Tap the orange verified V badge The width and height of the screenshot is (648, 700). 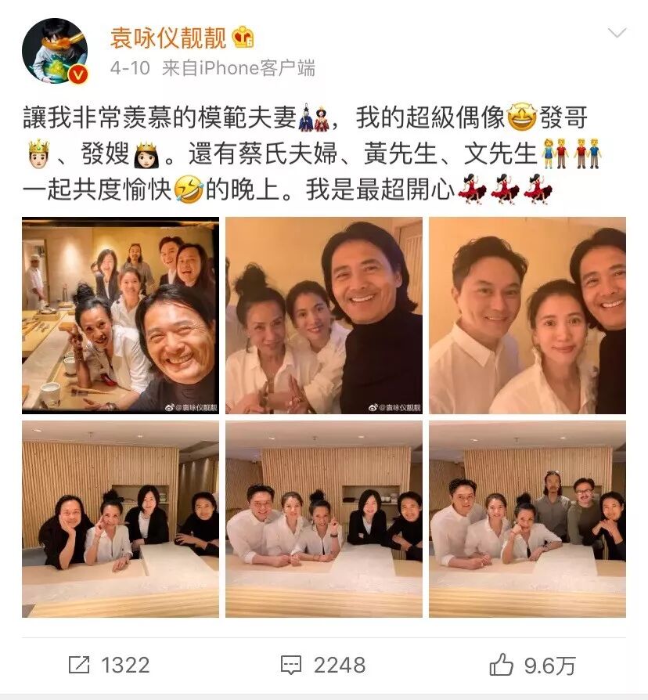pyautogui.click(x=78, y=75)
